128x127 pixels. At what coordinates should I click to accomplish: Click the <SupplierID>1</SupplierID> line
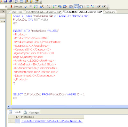[x=31, y=46]
